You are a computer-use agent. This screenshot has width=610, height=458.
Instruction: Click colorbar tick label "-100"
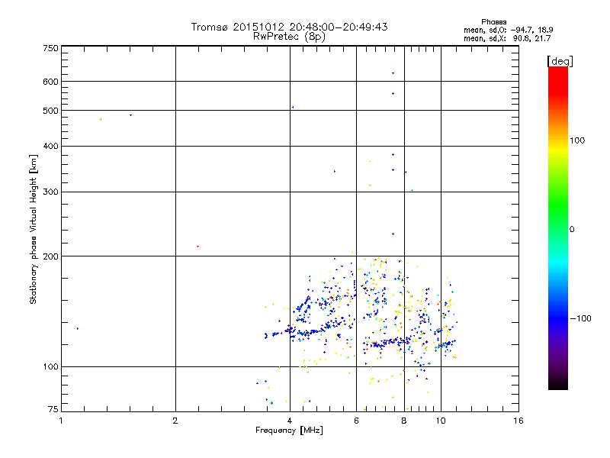[580, 318]
